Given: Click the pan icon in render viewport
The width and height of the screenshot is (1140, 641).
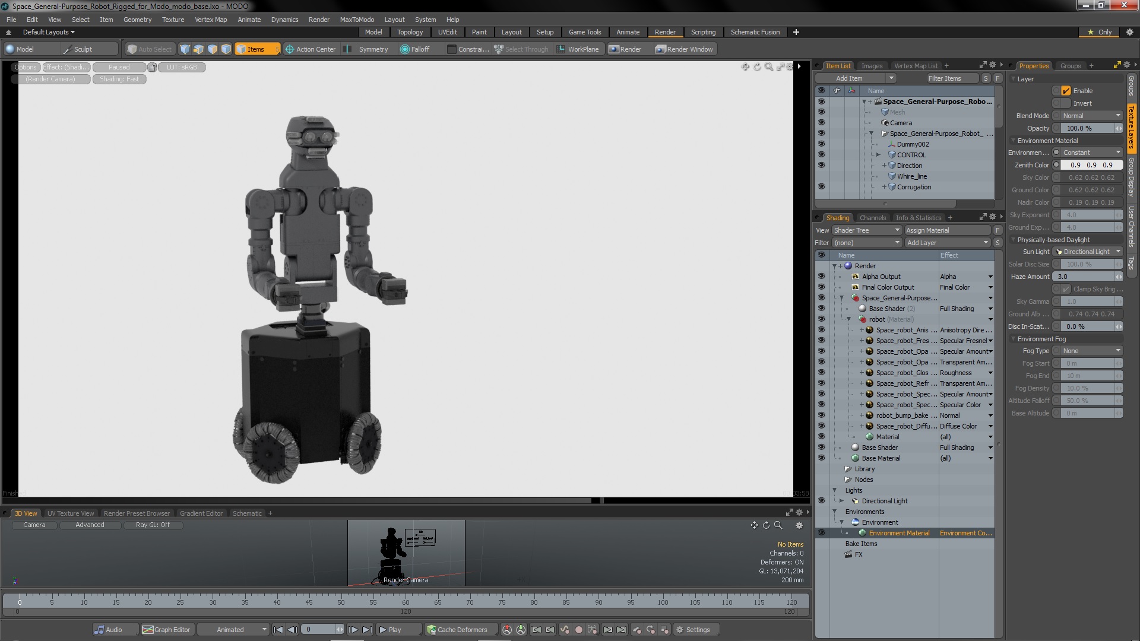Looking at the screenshot, I should click(745, 66).
